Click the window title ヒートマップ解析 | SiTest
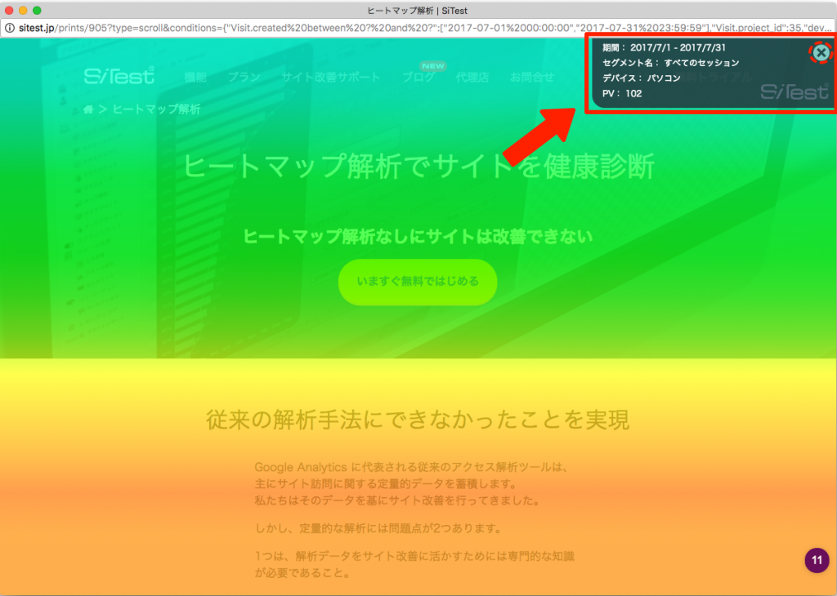 pyautogui.click(x=418, y=11)
